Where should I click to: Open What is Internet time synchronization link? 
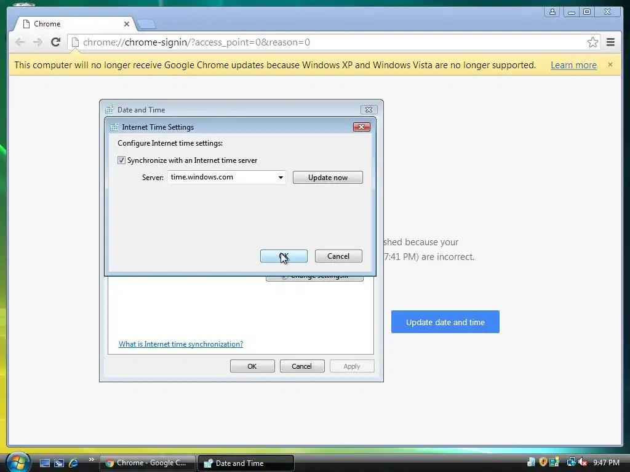(x=181, y=344)
